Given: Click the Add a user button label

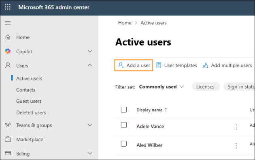Looking at the screenshot, I should pos(138,65).
